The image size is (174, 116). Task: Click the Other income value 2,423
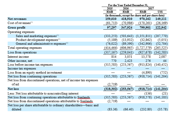click(128, 61)
